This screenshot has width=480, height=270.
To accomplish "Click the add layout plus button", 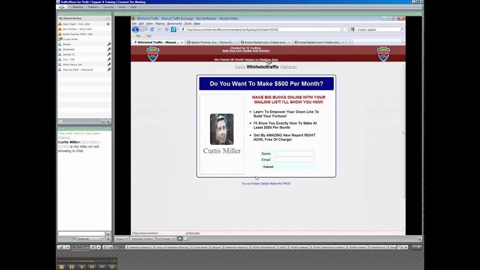I will pyautogui.click(x=406, y=247).
